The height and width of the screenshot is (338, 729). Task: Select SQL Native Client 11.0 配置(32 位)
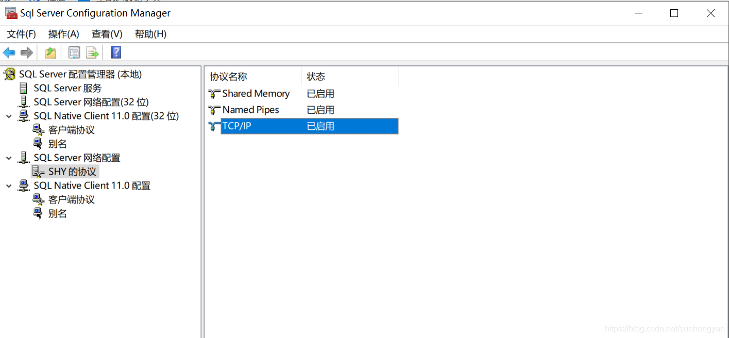(x=106, y=116)
